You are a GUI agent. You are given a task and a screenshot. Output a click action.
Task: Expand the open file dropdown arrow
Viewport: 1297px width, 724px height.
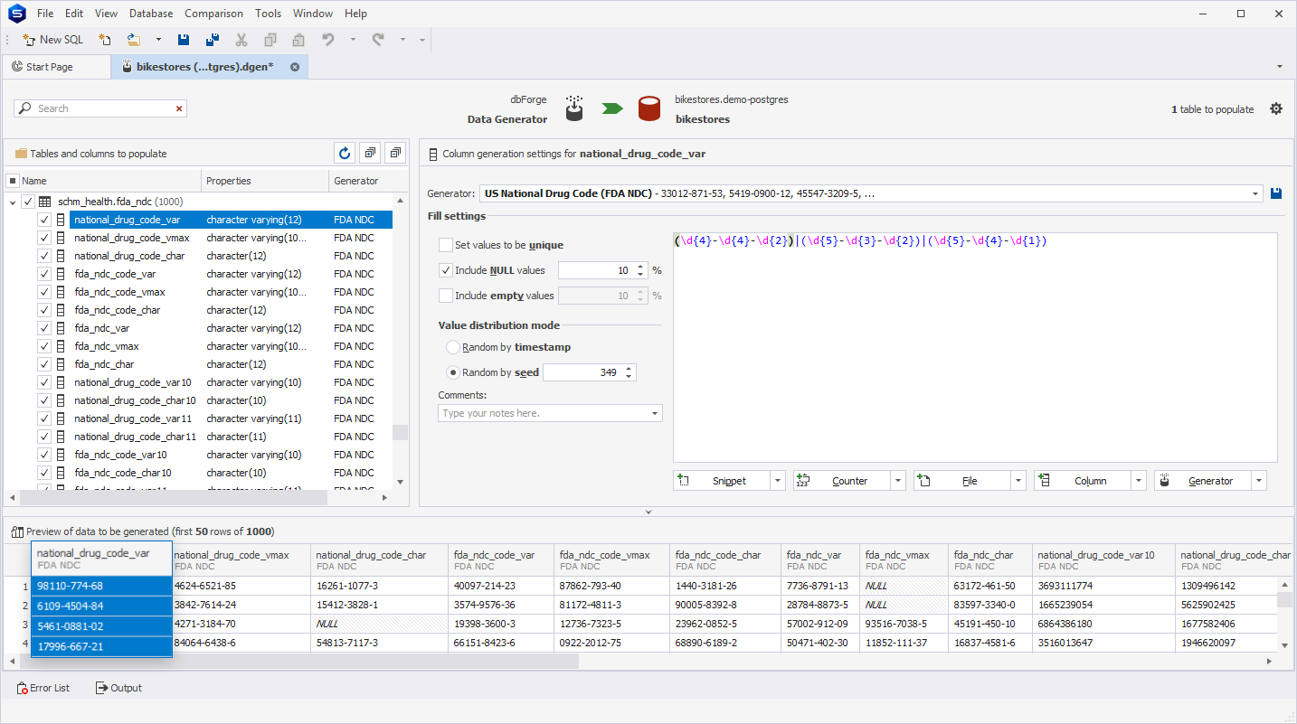click(158, 40)
